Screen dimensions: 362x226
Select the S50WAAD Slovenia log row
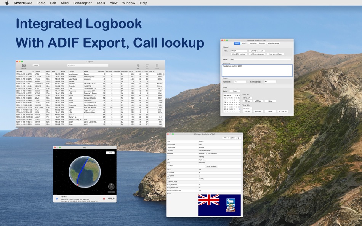click(89, 84)
